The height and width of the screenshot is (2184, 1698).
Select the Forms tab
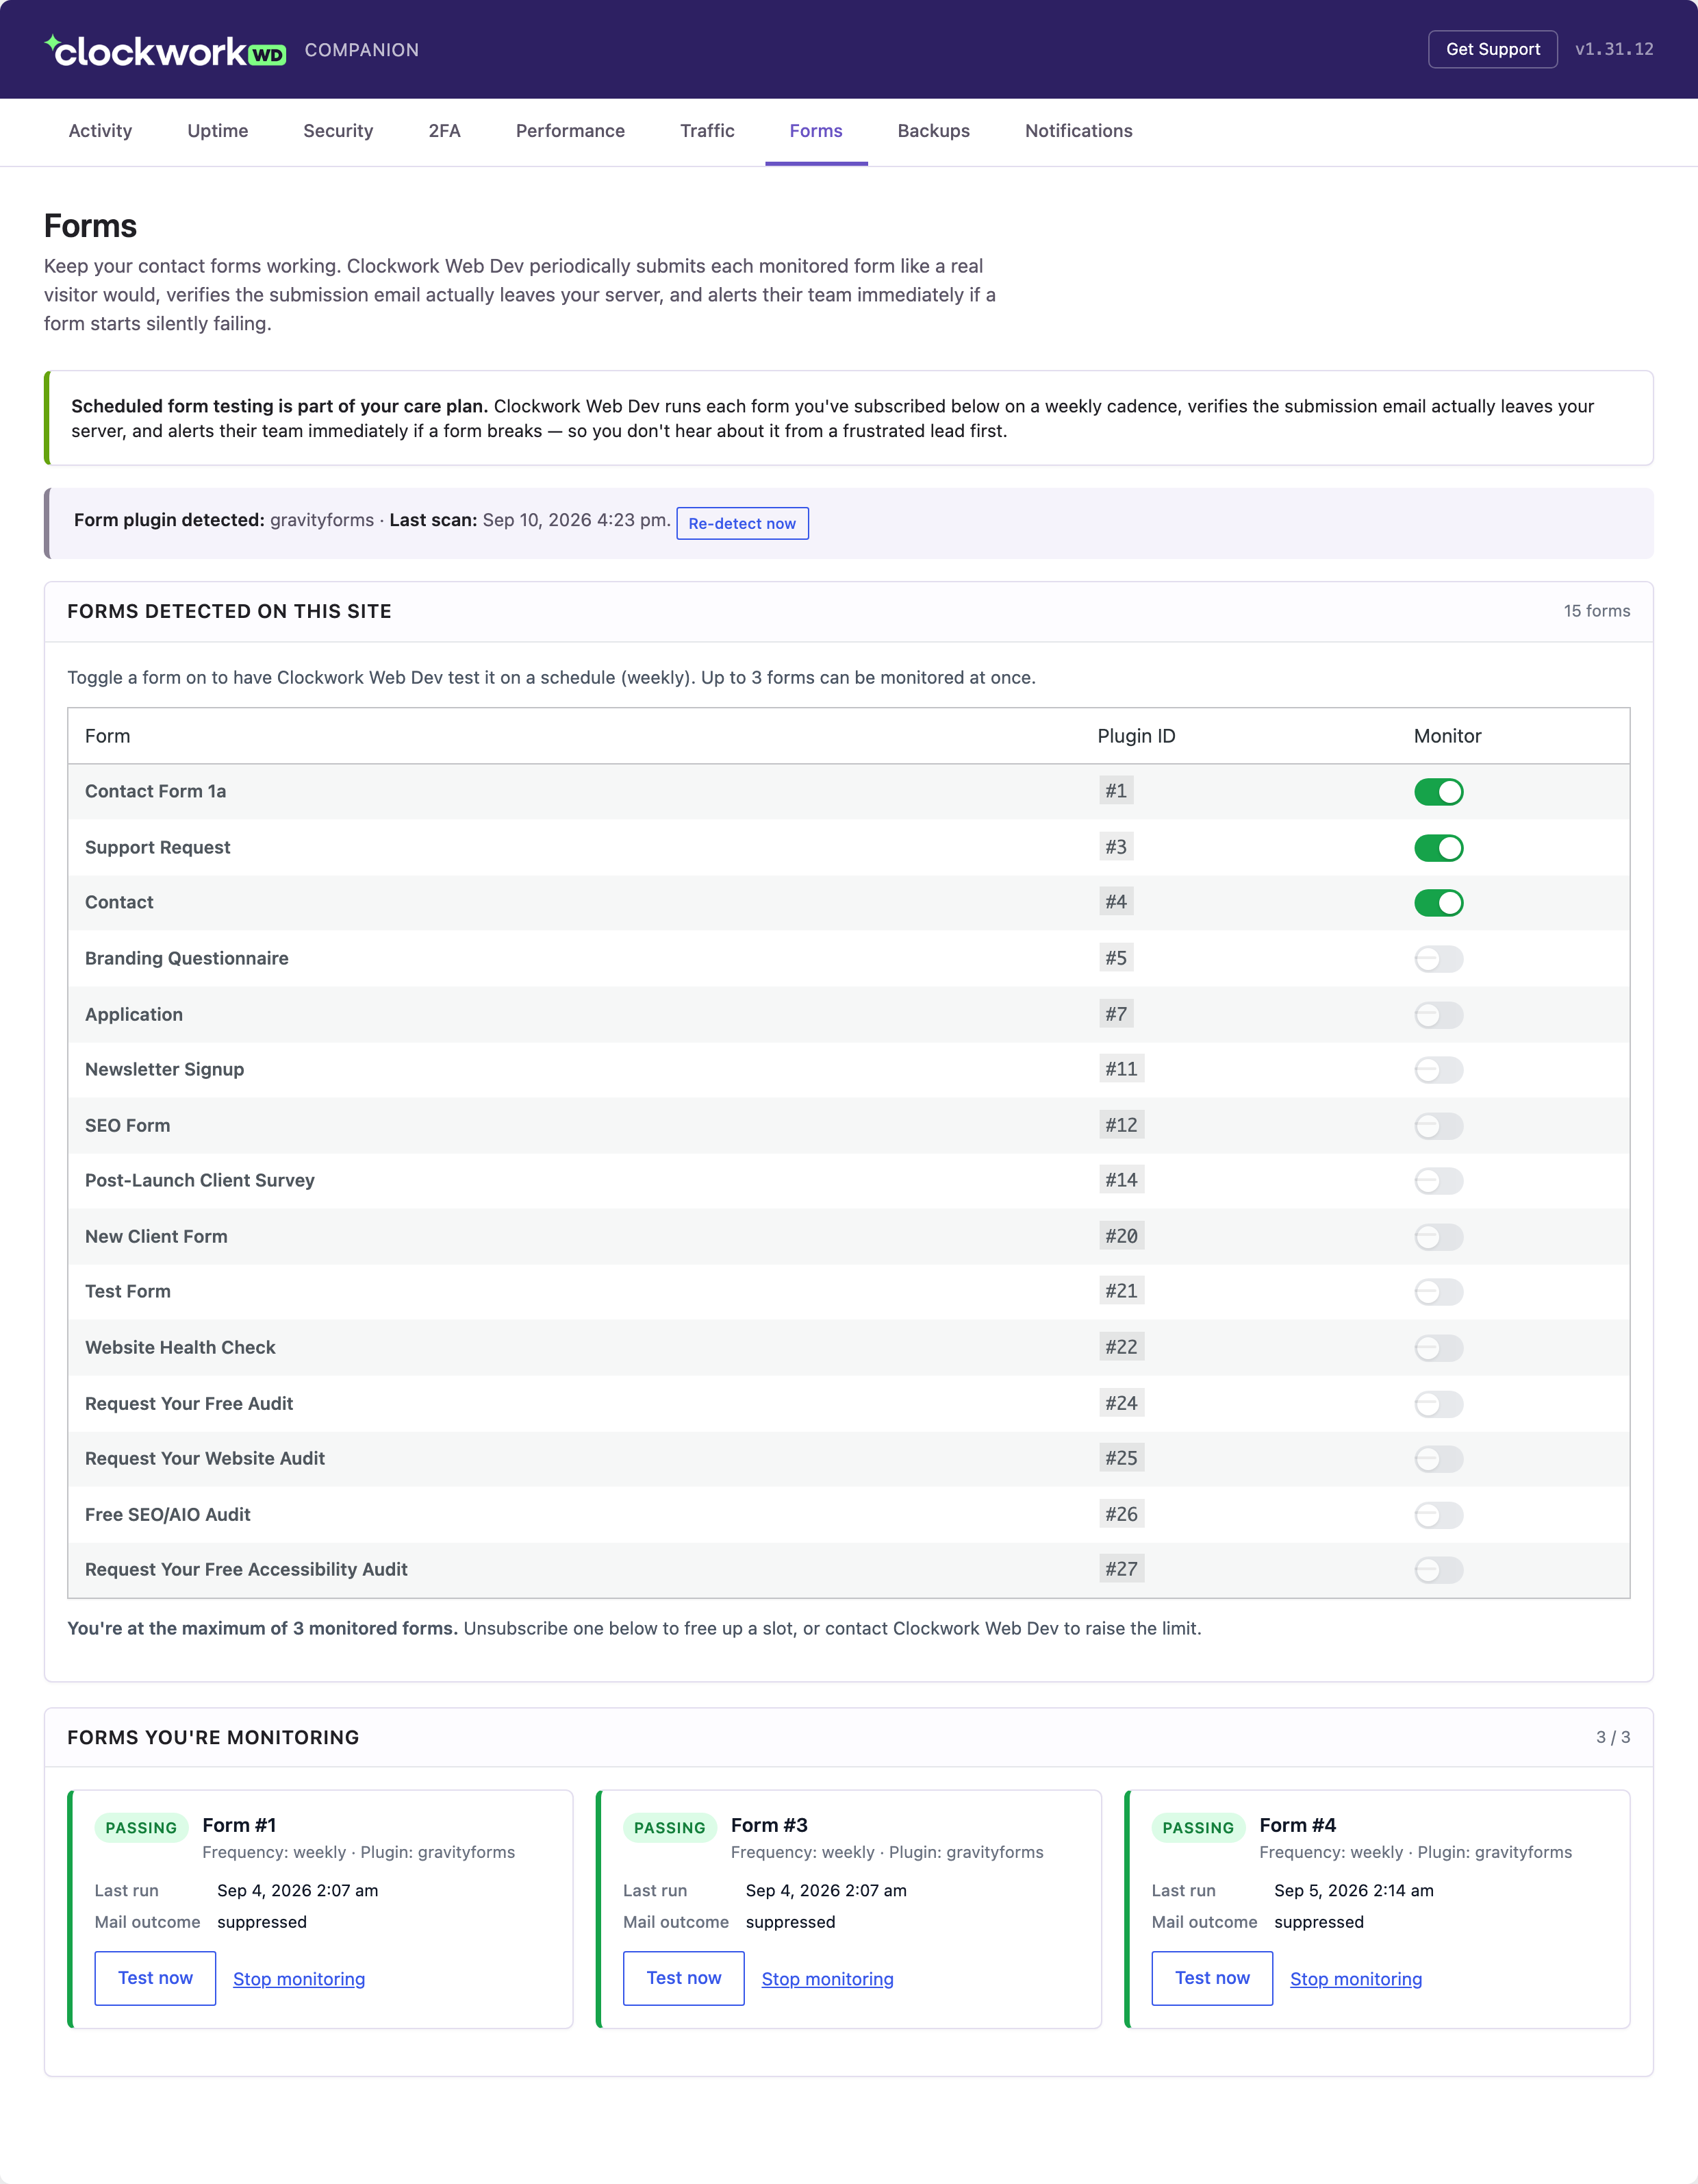815,131
